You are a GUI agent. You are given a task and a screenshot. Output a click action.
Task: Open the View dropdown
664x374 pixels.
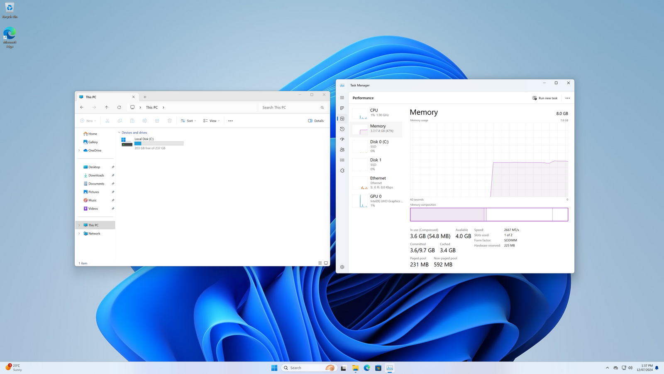[x=211, y=121]
